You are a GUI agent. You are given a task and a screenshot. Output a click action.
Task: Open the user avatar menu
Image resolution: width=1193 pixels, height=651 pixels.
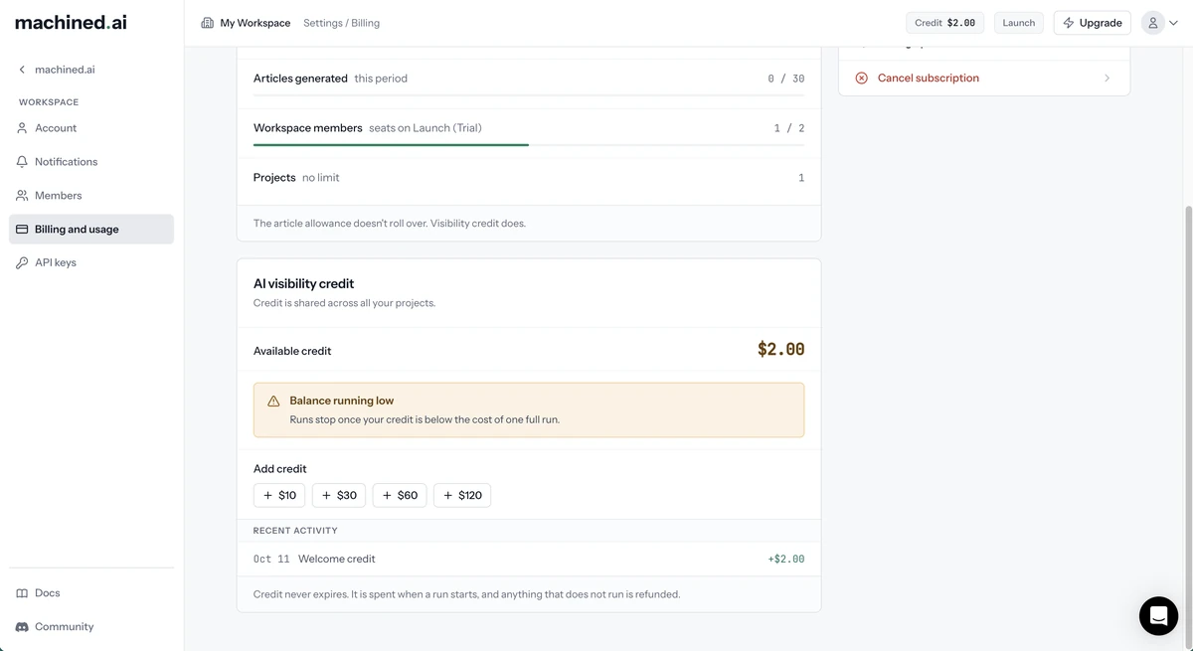(1153, 23)
